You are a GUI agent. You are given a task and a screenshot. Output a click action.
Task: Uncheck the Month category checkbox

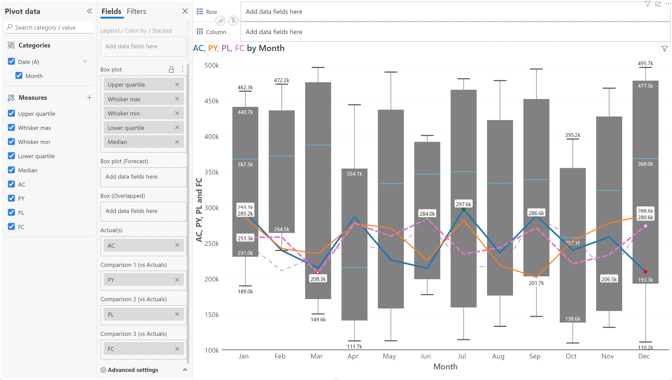[19, 76]
